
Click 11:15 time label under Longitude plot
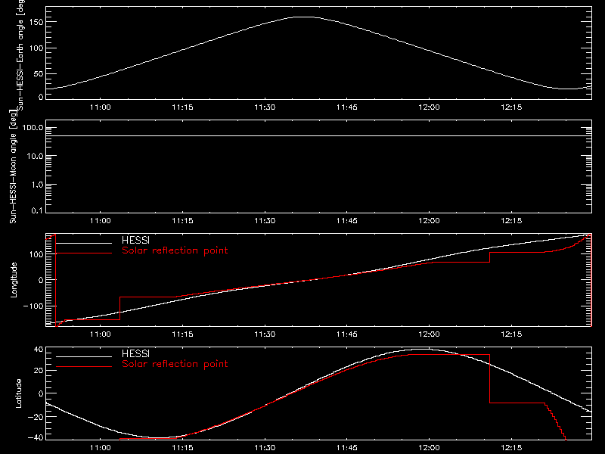[x=182, y=334]
